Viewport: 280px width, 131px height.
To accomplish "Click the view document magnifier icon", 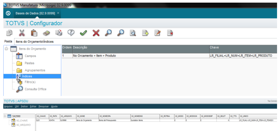I will point(133,33).
